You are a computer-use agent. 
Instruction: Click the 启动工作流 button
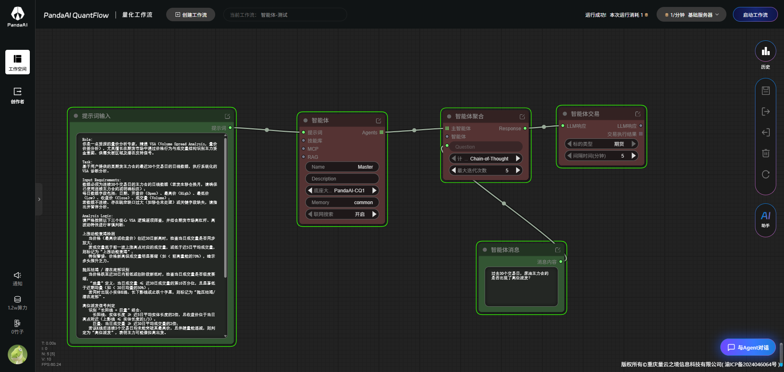755,15
